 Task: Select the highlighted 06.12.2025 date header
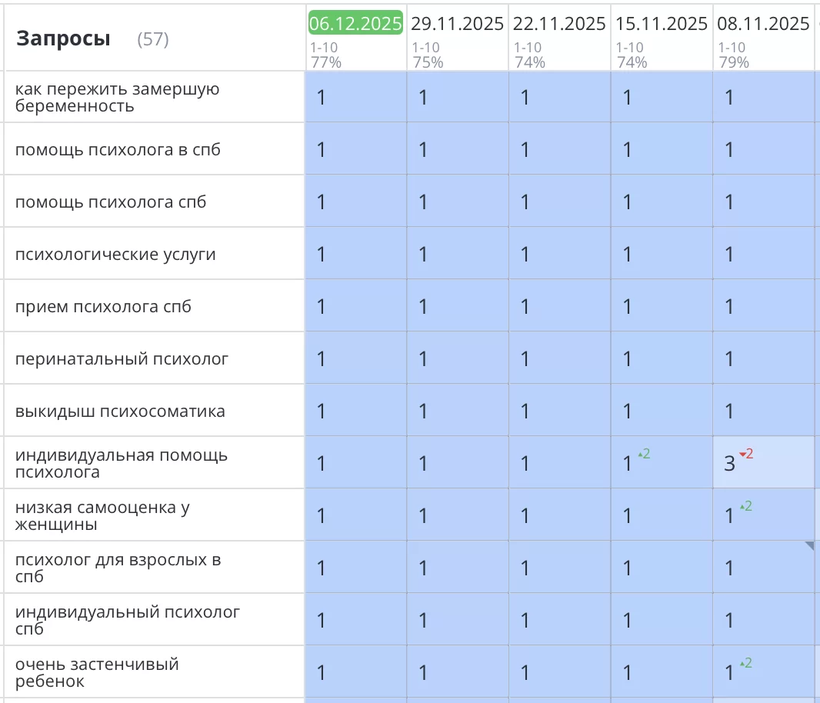point(355,24)
